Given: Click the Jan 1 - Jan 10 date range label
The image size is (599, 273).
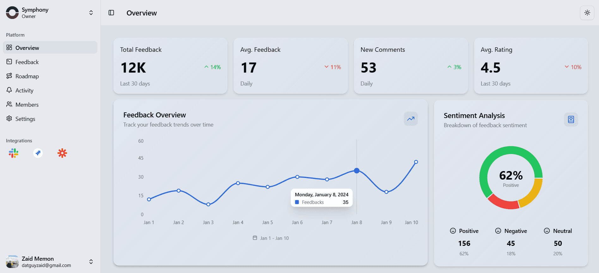Looking at the screenshot, I should pos(274,238).
